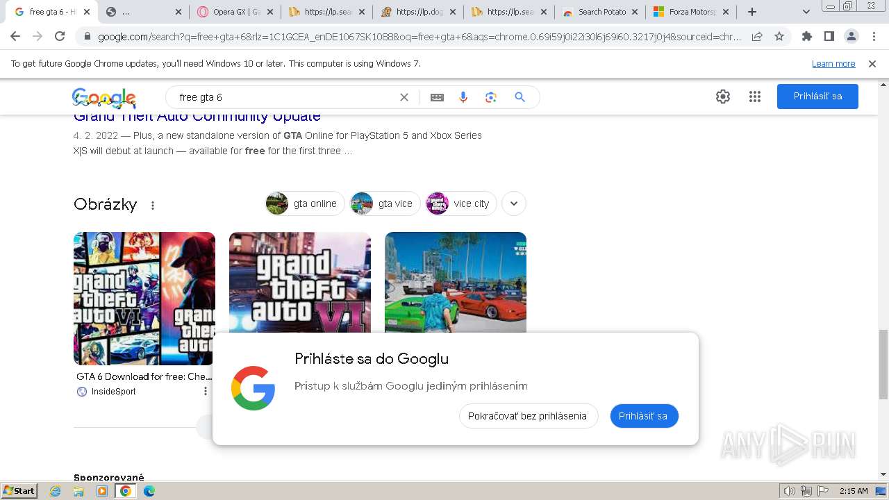This screenshot has height=500, width=889.
Task: Open the Chrome three-dot menu
Action: pyautogui.click(x=874, y=37)
